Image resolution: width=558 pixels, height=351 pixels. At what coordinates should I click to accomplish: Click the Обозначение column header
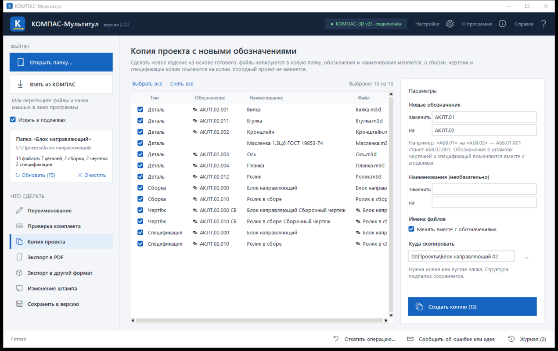coord(210,98)
